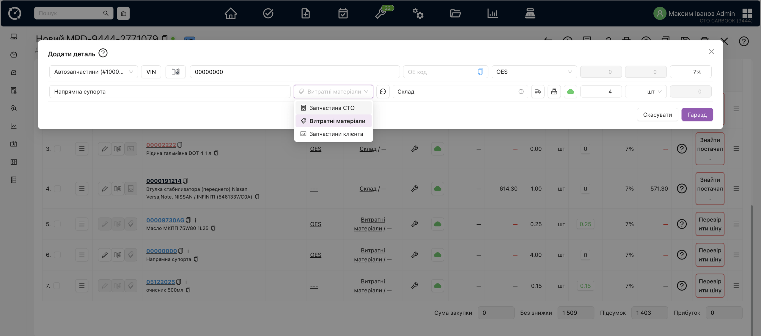Click the comment bubble icon in dialog
761x336 pixels.
[x=383, y=92]
